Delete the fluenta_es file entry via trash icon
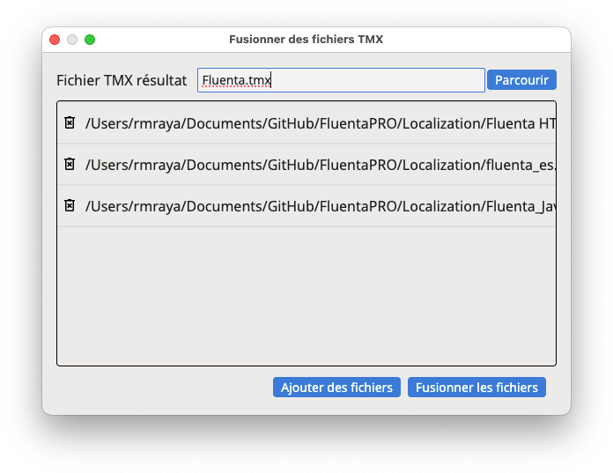Screen dimensions: 613x473 pos(70,164)
